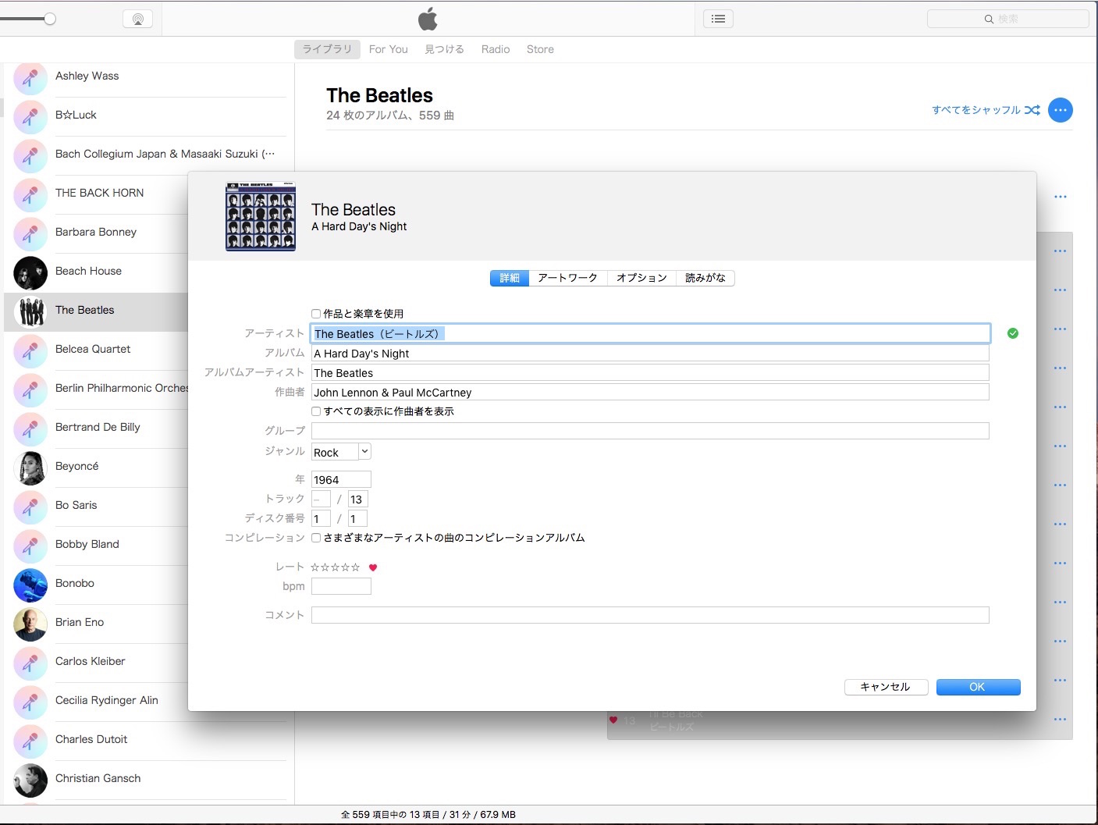Toggle すべての表示に作曲者を表示 checkbox

click(316, 411)
